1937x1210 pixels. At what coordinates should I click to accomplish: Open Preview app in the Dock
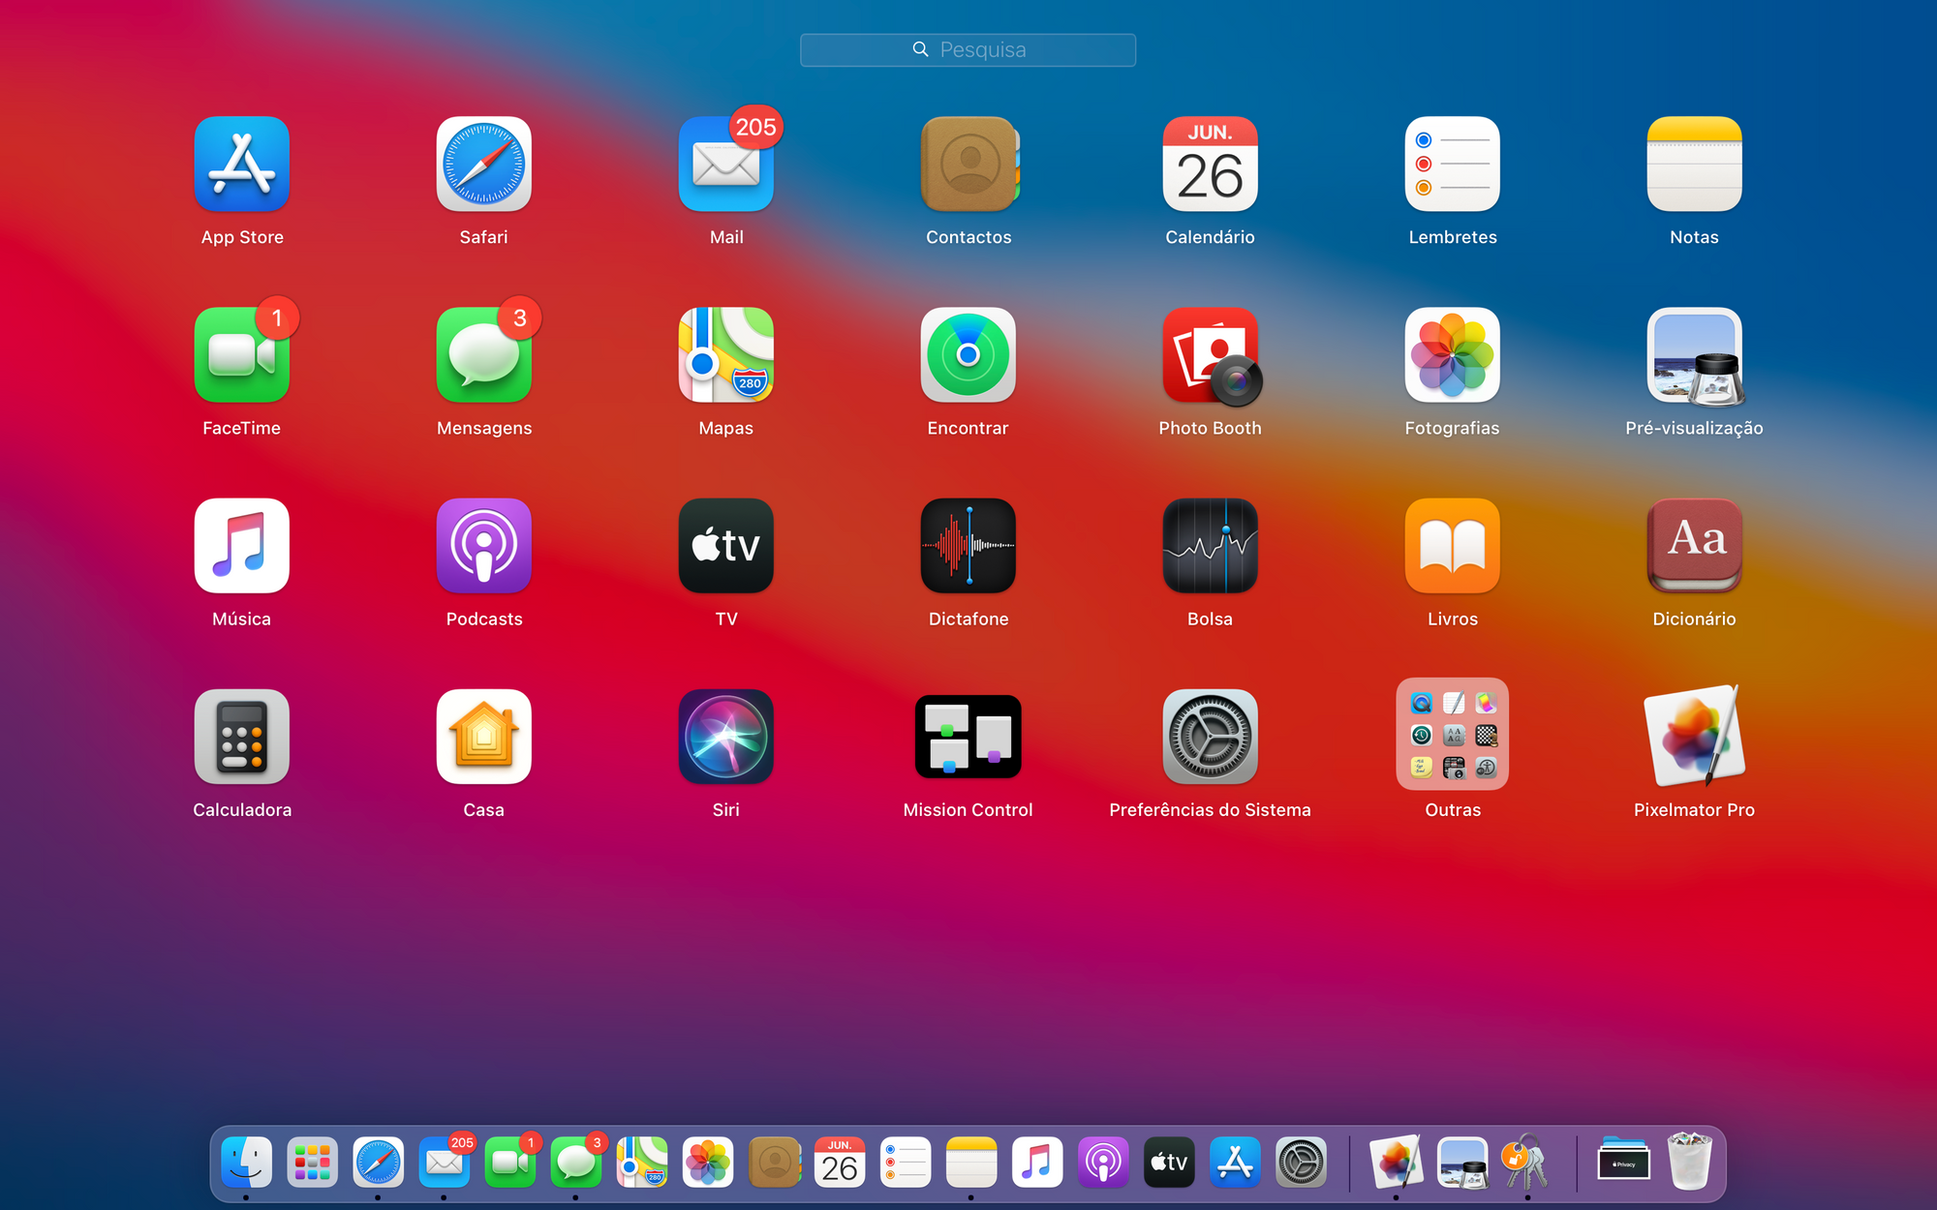(1462, 1162)
